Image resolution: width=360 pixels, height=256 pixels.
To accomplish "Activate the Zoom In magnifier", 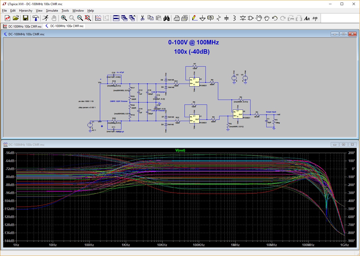I will pos(64,18).
